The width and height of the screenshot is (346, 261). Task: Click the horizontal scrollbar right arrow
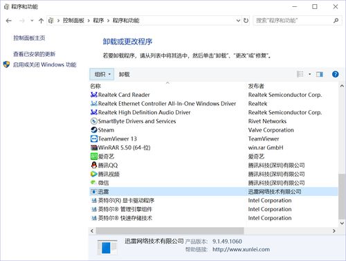click(334, 231)
